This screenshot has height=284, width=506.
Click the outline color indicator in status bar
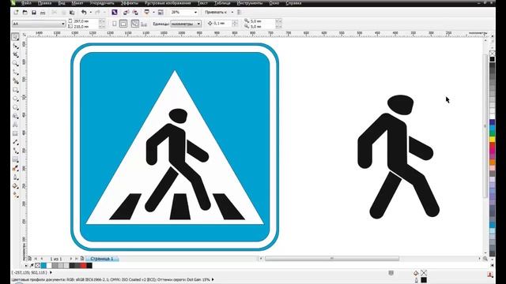[x=424, y=280]
